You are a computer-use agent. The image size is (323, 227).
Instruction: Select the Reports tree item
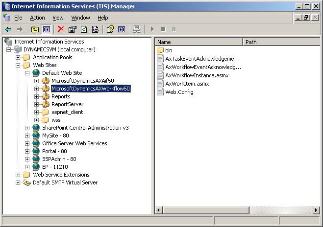click(61, 96)
